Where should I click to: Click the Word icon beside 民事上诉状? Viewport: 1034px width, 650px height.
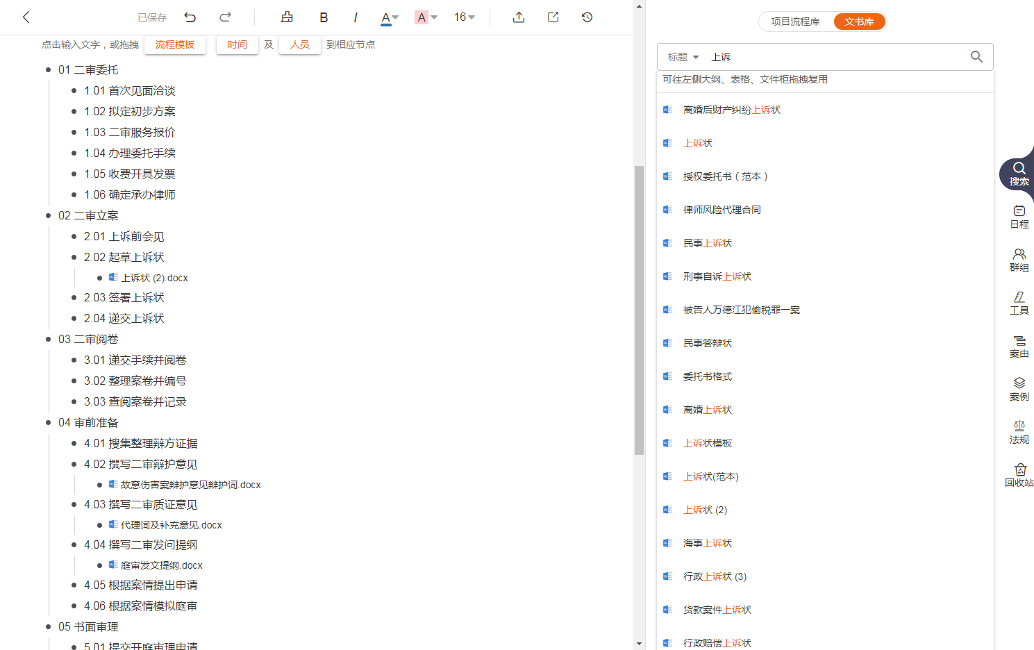coord(667,243)
